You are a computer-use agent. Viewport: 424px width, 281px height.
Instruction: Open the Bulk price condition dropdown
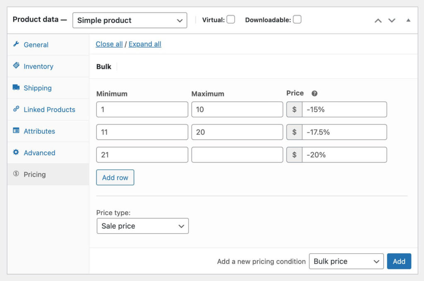(x=346, y=261)
